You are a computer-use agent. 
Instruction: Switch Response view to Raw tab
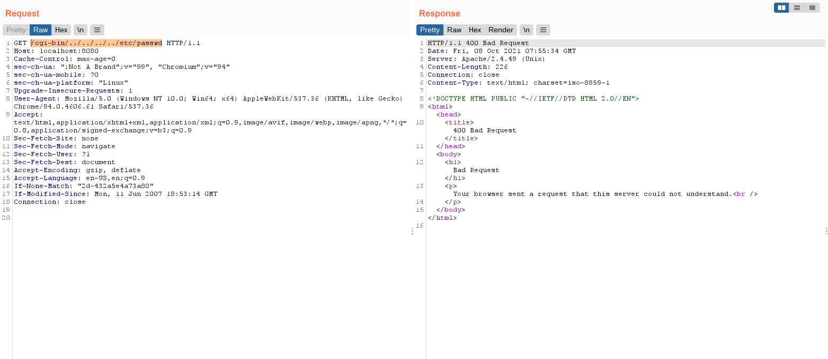click(455, 30)
